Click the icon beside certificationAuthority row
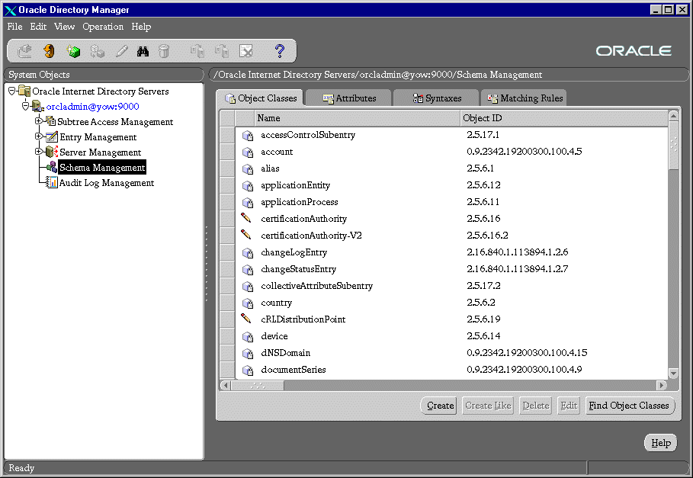 click(x=246, y=219)
